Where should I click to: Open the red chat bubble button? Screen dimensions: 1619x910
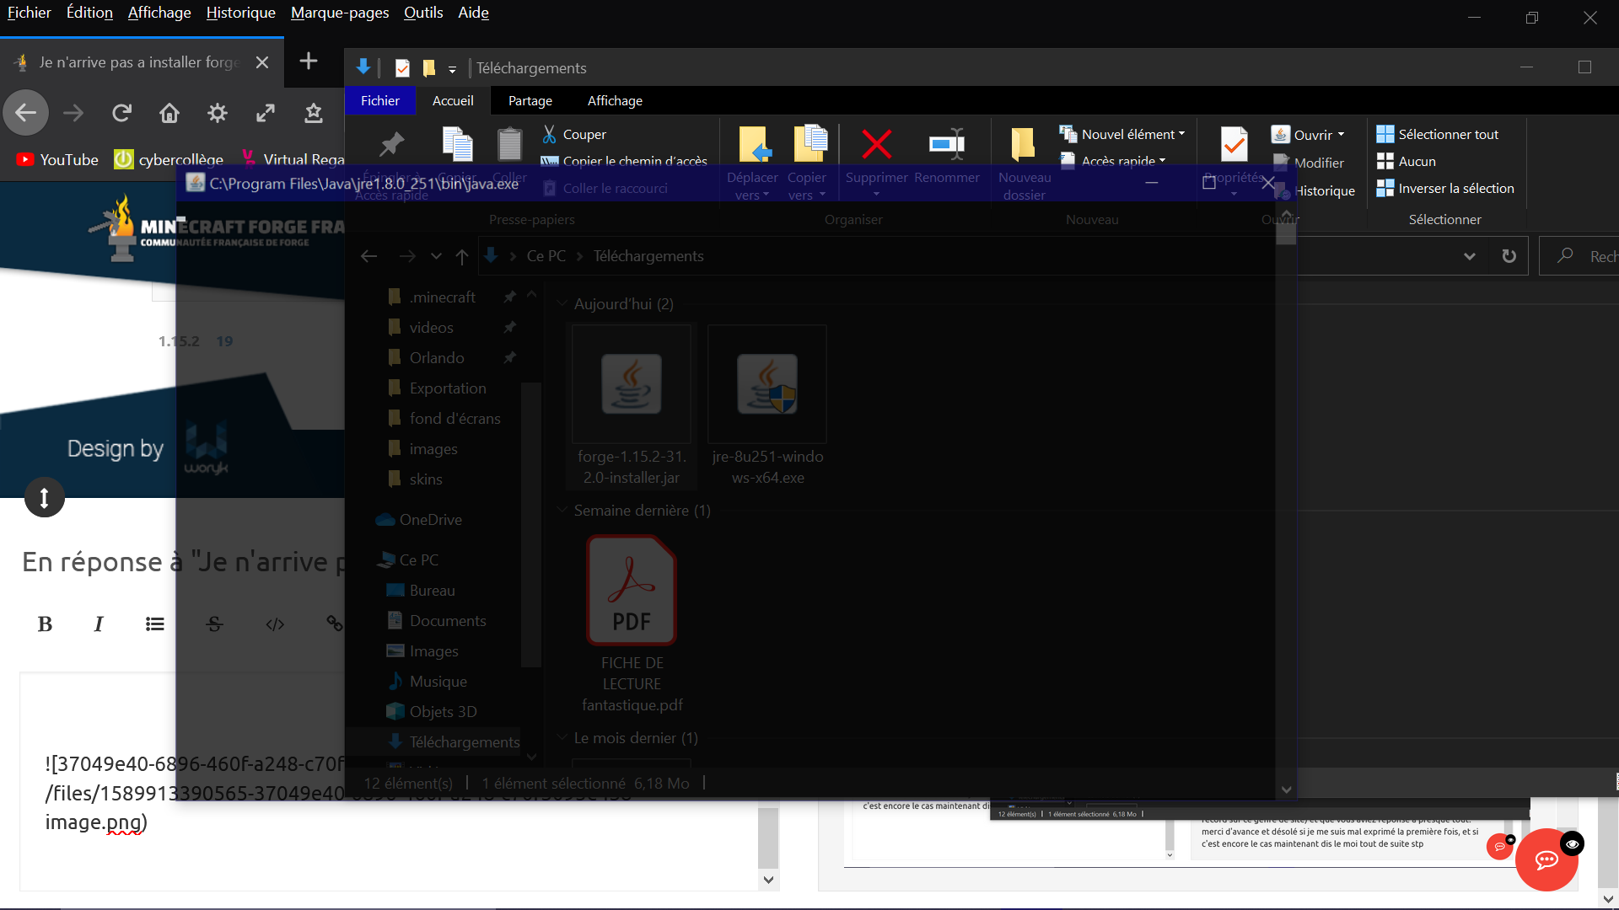(1546, 860)
